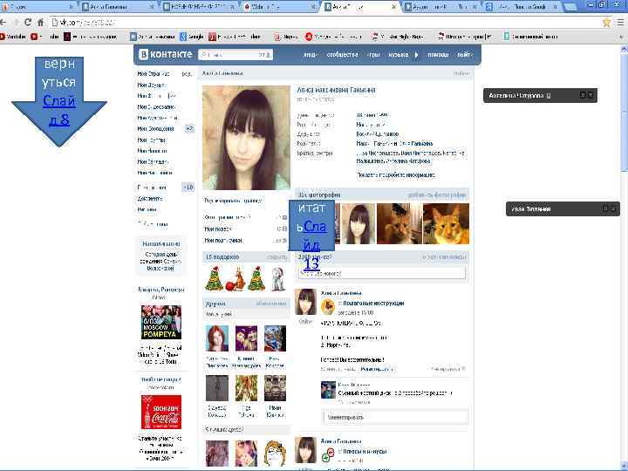
Task: Open the snowman gift icon
Action: point(277,279)
